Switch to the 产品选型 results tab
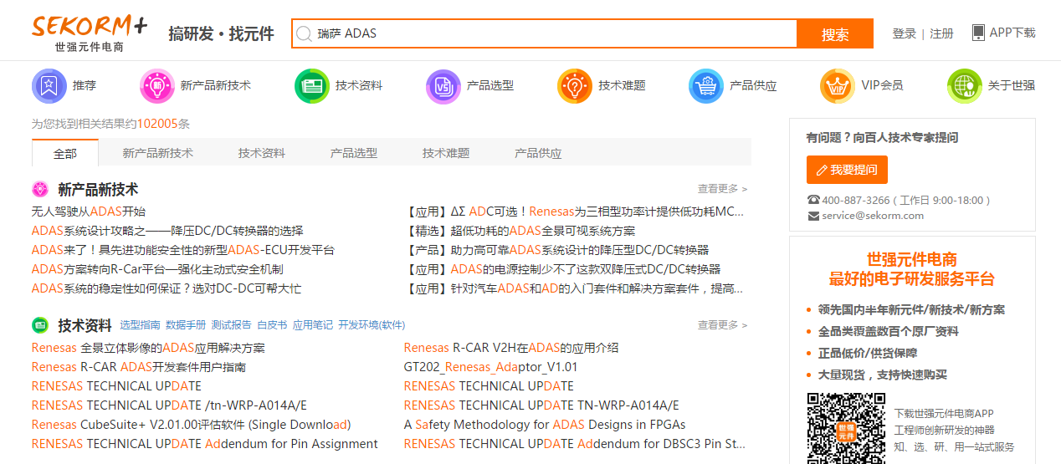Screen dimensions: 1061x464 click(353, 153)
